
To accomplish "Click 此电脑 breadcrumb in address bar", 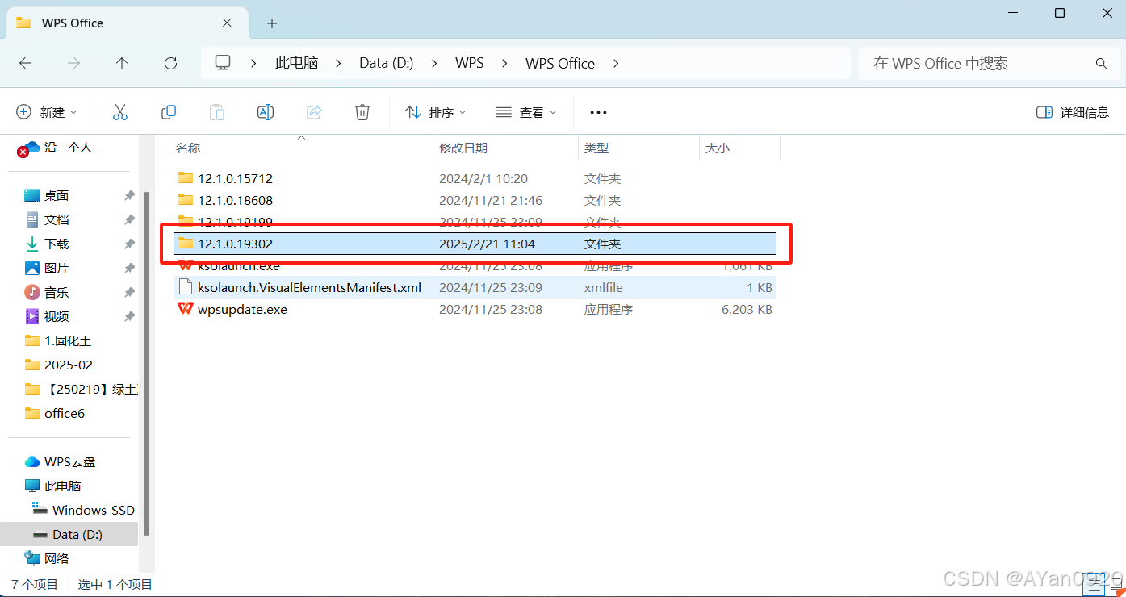I will pyautogui.click(x=297, y=63).
